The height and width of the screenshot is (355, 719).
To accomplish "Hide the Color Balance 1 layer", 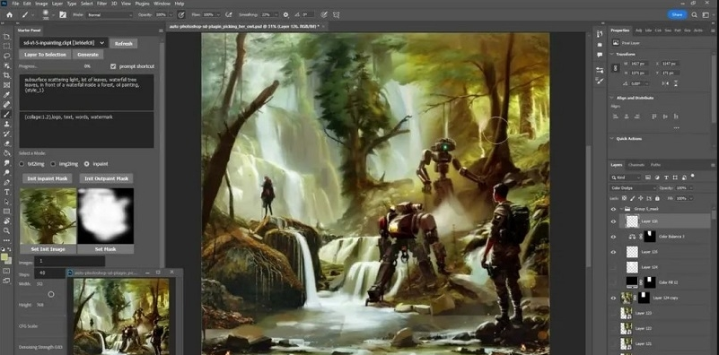I will point(614,237).
